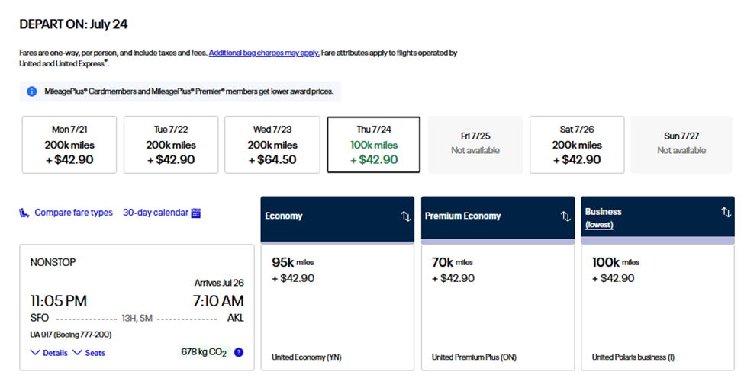Open the 30-day calendar icon
The image size is (744, 375).
(x=196, y=213)
